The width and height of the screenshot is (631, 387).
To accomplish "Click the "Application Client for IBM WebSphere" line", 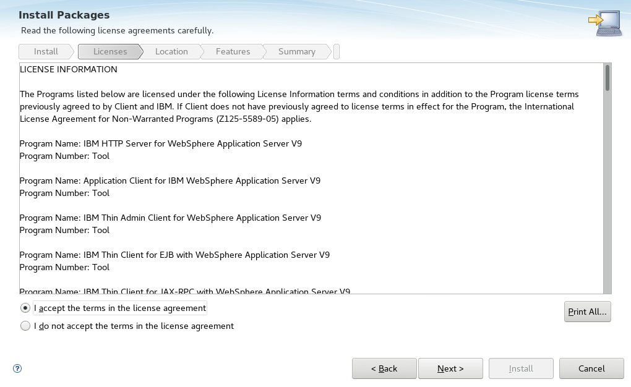I will pyautogui.click(x=170, y=181).
